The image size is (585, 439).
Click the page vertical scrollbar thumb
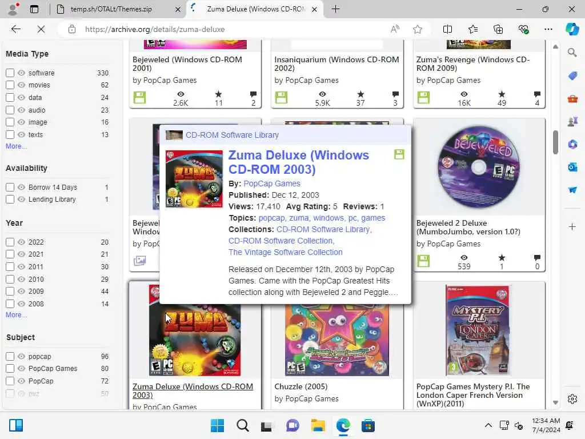[555, 142]
